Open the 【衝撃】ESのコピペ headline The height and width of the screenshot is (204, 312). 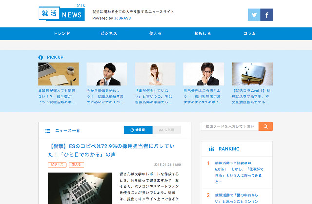(x=112, y=150)
